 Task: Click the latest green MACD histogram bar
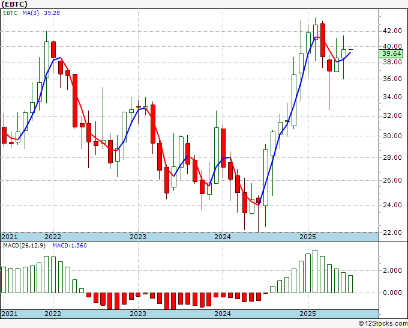click(350, 284)
